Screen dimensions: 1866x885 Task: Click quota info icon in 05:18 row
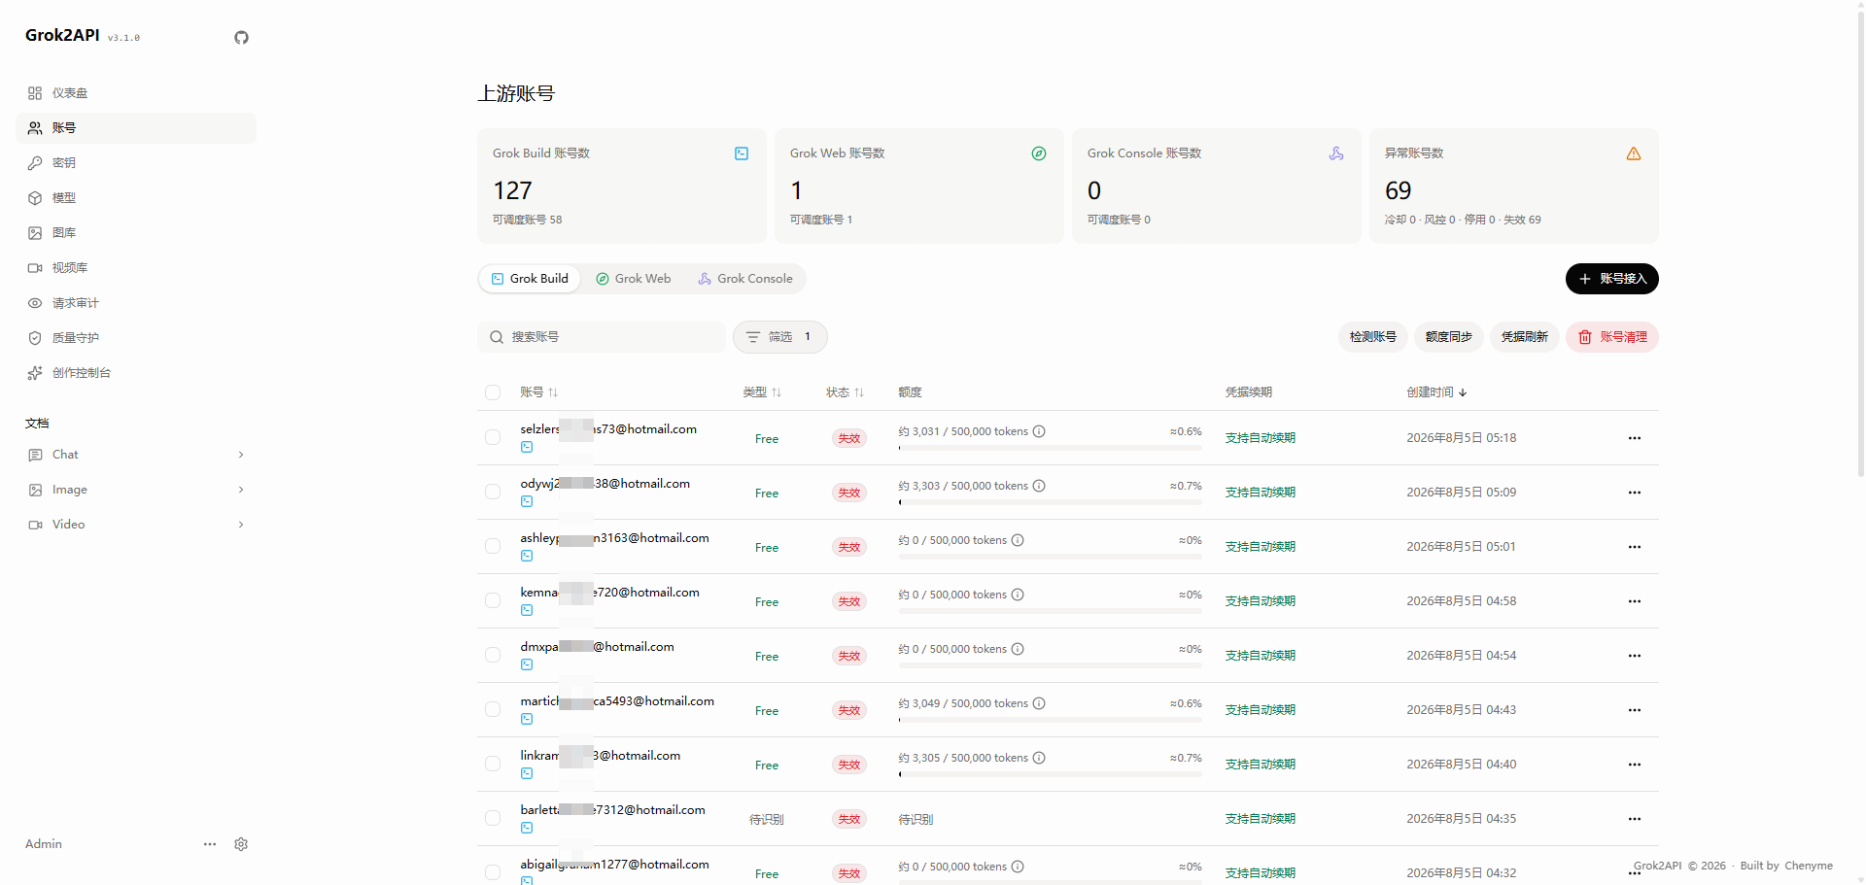[x=1039, y=431]
